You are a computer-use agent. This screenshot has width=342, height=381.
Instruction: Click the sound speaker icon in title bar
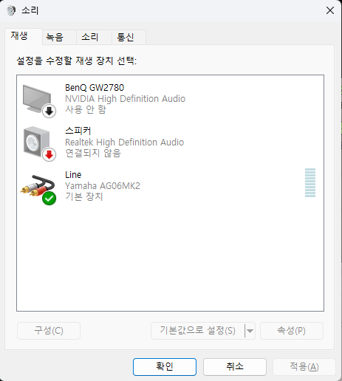(x=11, y=10)
